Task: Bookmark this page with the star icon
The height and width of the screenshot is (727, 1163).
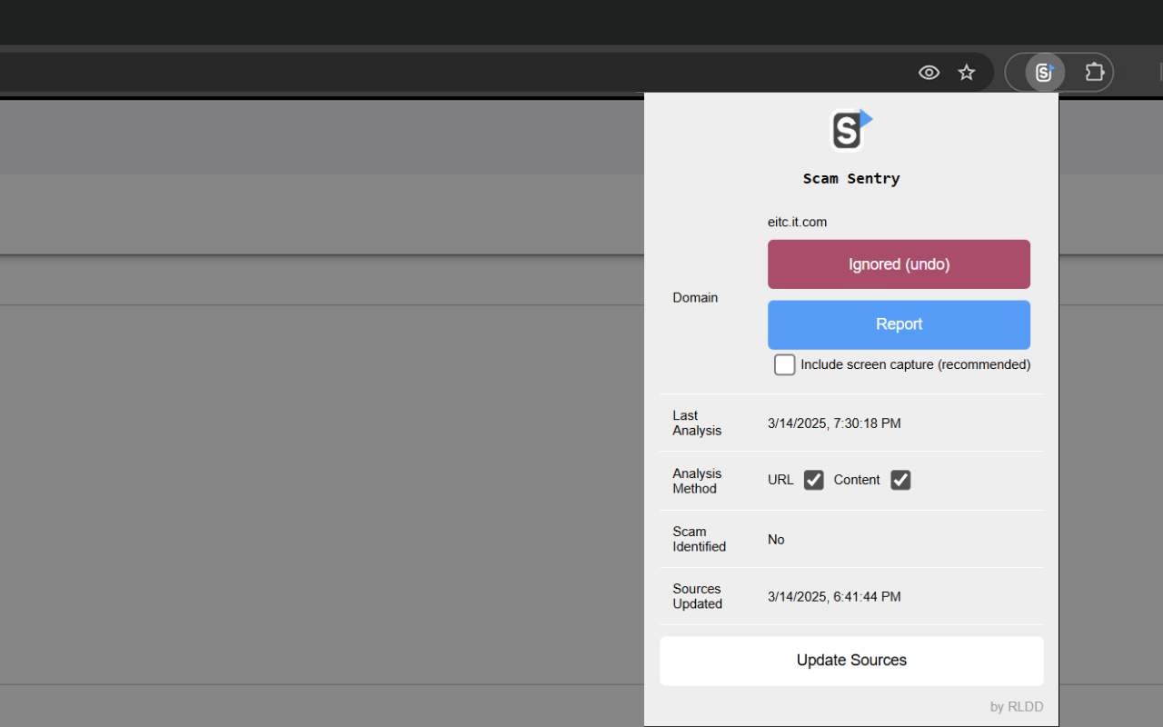Action: coord(967,73)
